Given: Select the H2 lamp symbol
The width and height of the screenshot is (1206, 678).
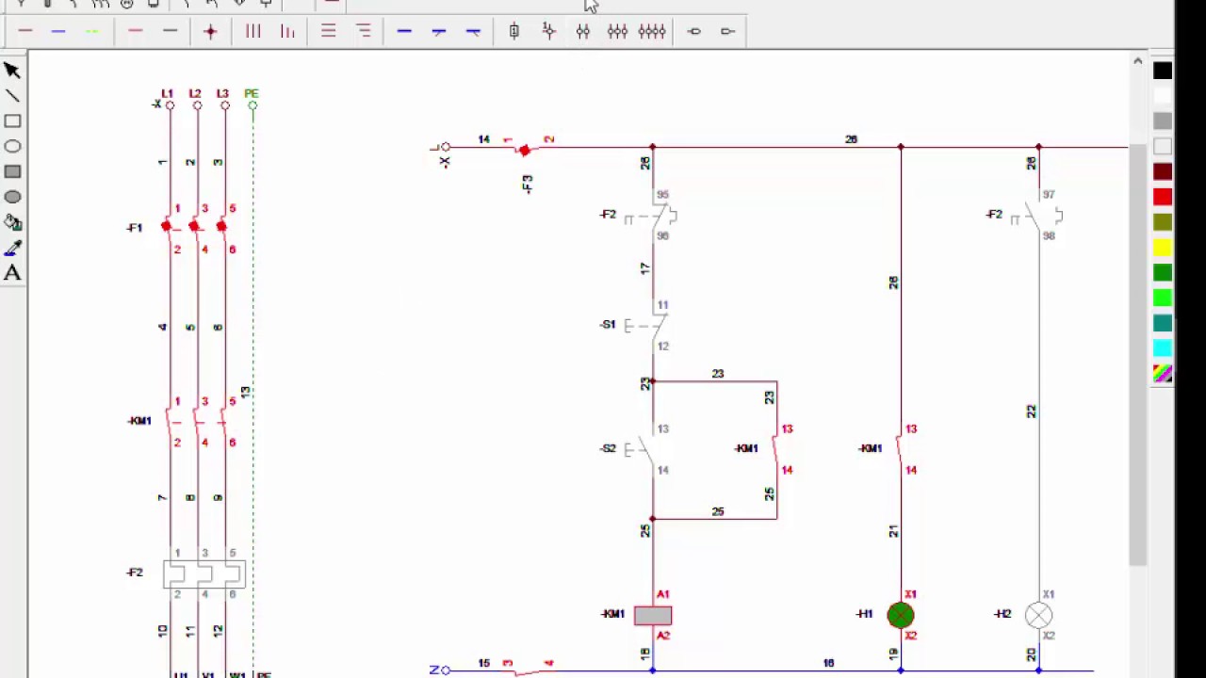Looking at the screenshot, I should 1038,616.
